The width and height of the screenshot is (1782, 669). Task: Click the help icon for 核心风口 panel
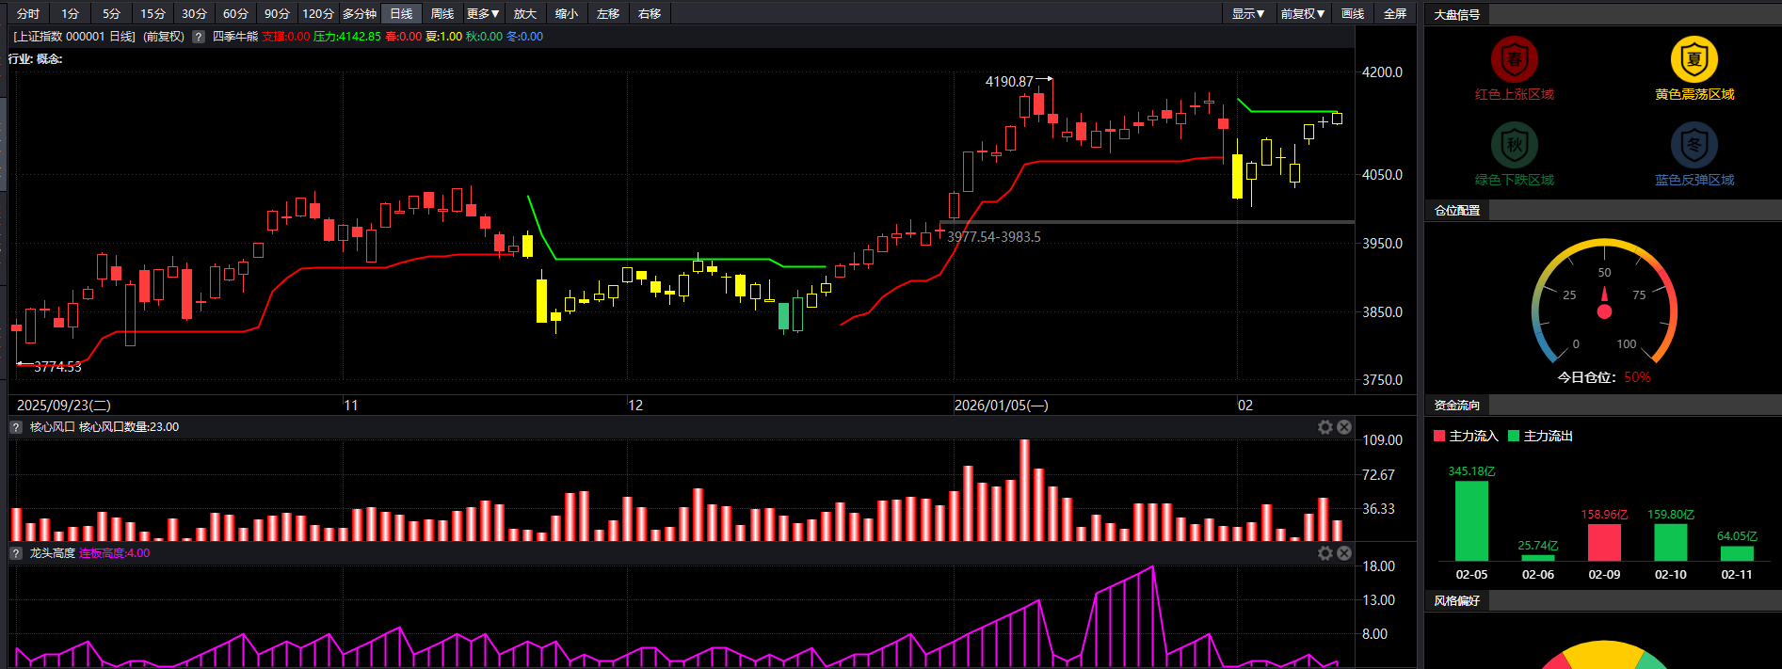[x=16, y=427]
